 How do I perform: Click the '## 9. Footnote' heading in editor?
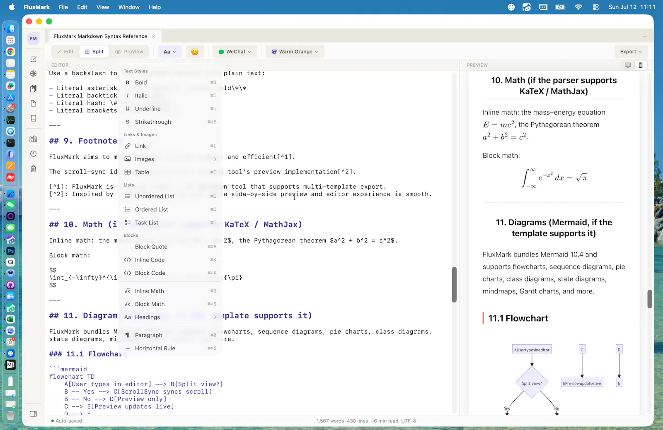point(83,141)
